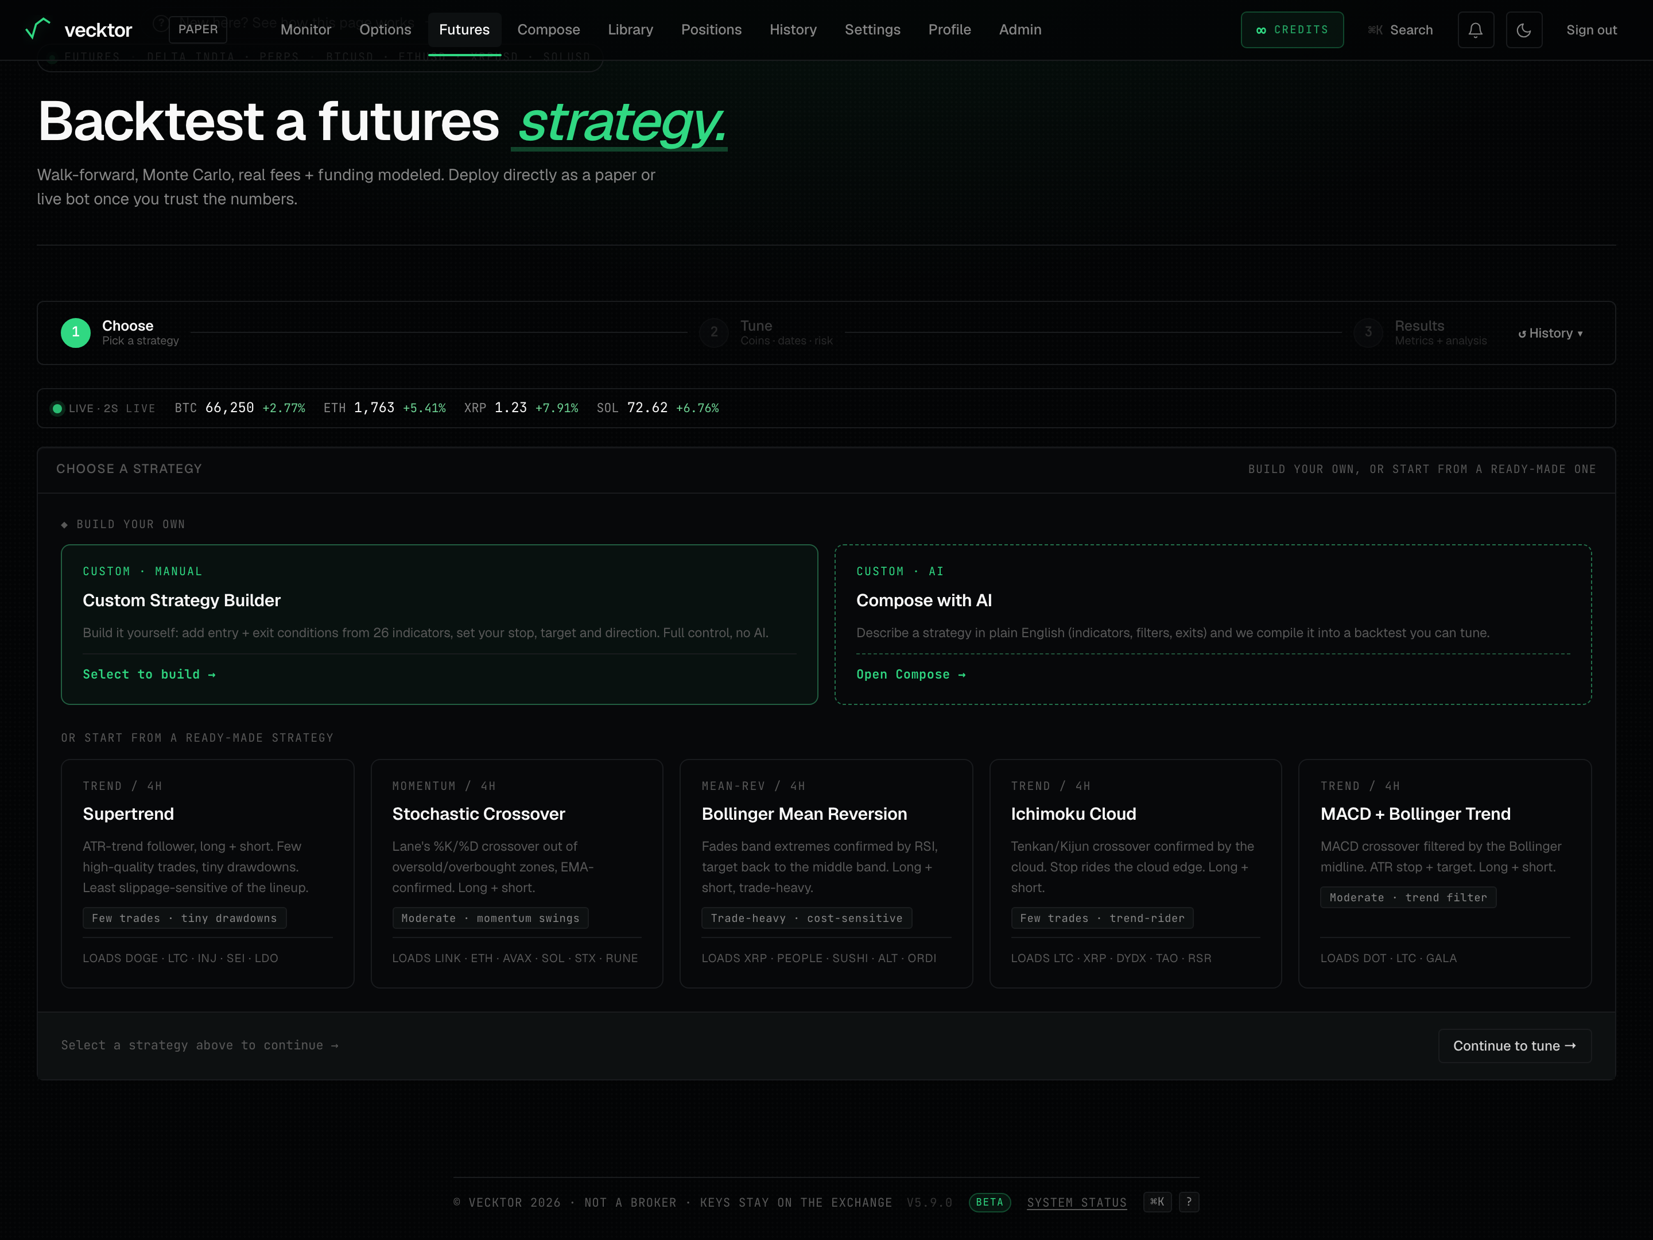Click the footer ⌘K shortcut key
Screen dimensions: 1653x1240
point(1157,1202)
